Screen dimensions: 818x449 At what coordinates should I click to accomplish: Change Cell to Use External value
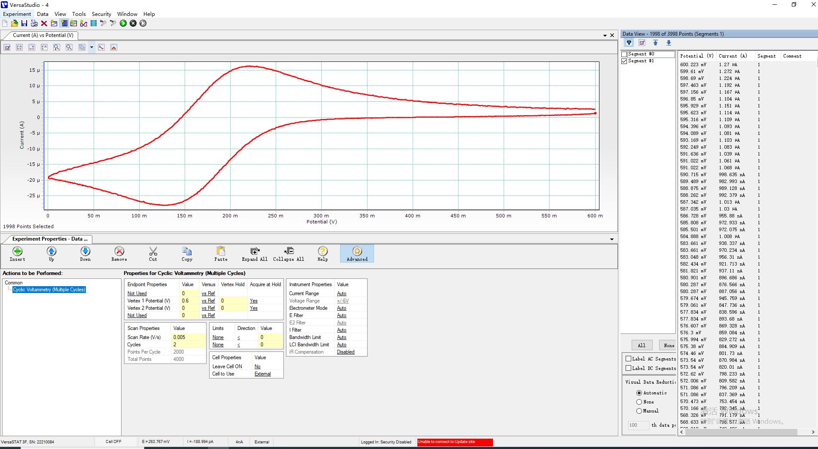pyautogui.click(x=262, y=374)
